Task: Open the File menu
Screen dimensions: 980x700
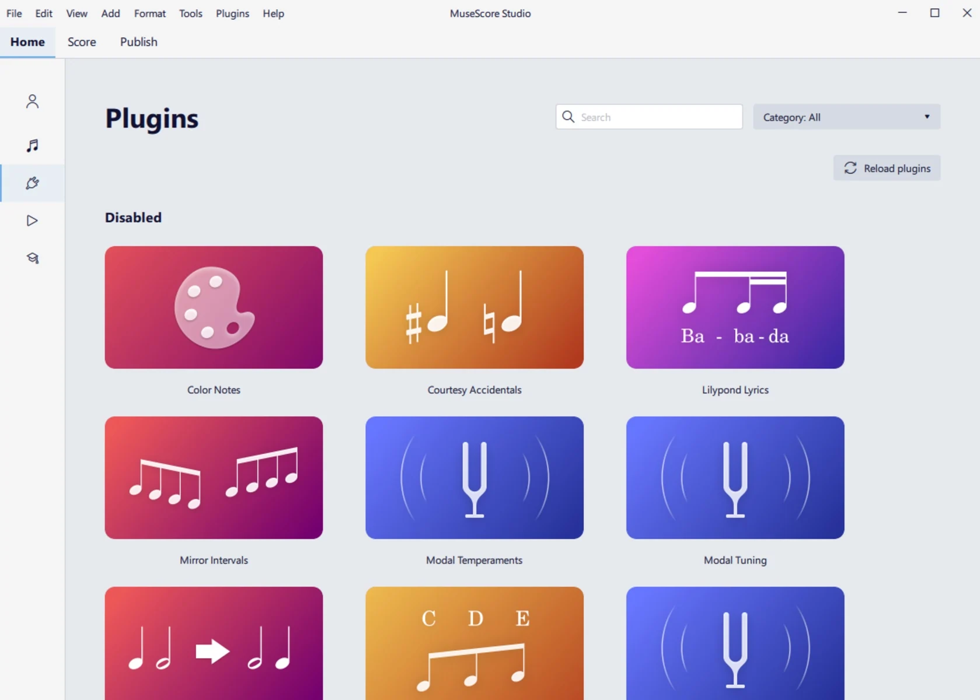Action: 14,13
